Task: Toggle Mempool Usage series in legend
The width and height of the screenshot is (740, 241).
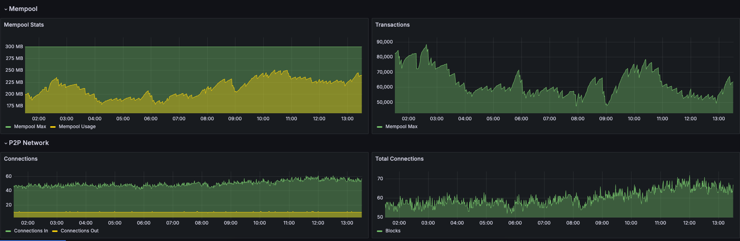Action: 77,127
